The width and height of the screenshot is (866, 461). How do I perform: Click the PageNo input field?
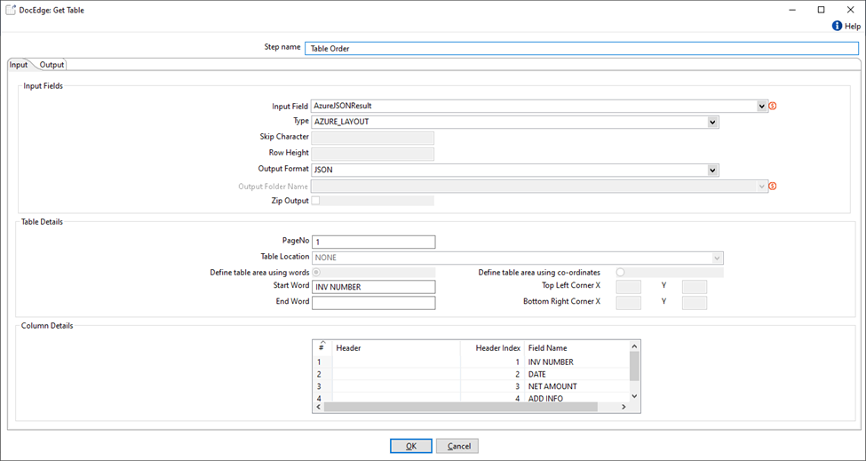(374, 242)
